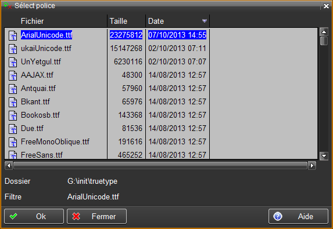Click size value 65976
This screenshot has width=333, height=229.
pos(132,101)
